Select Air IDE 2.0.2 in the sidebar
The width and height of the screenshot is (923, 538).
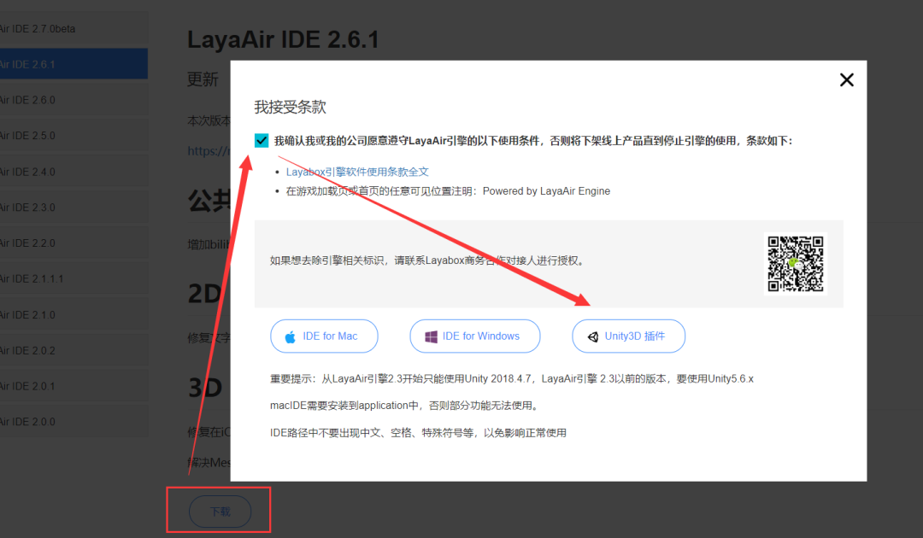pyautogui.click(x=73, y=350)
